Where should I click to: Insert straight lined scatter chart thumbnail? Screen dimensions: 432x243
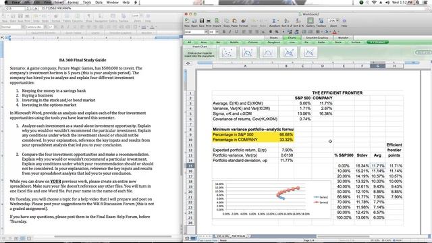(x=309, y=53)
